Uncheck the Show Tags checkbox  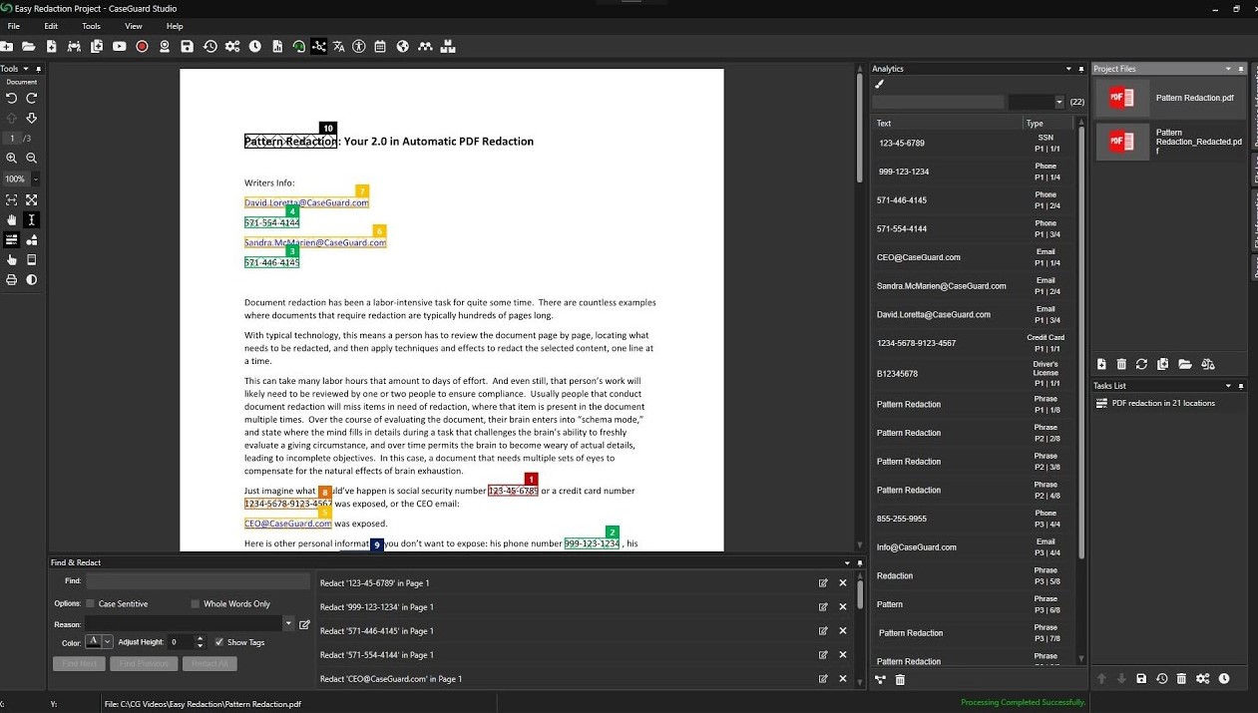tap(219, 642)
